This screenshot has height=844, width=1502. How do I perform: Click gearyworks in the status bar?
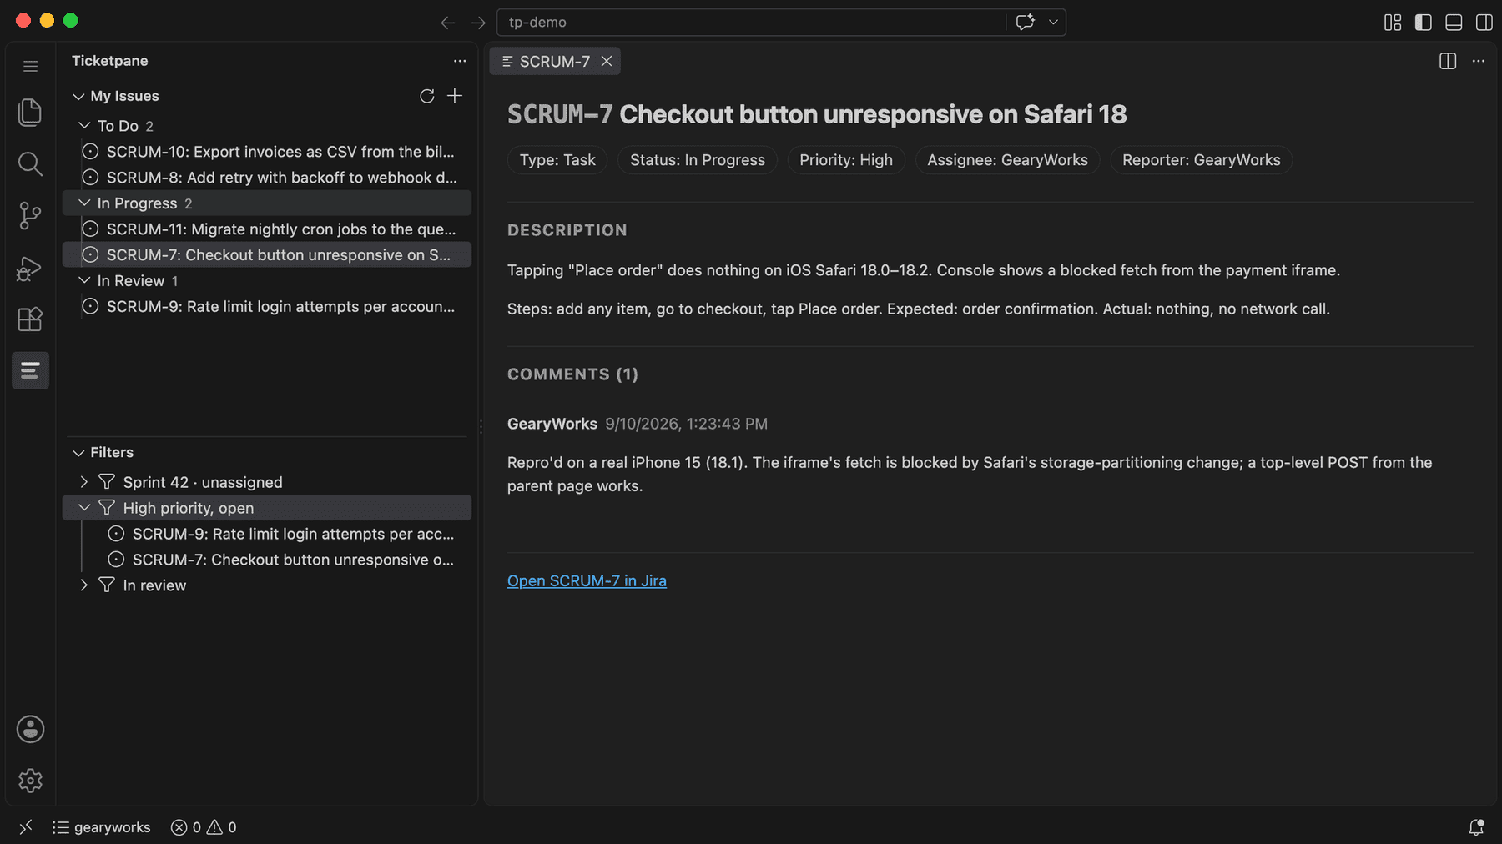click(102, 827)
